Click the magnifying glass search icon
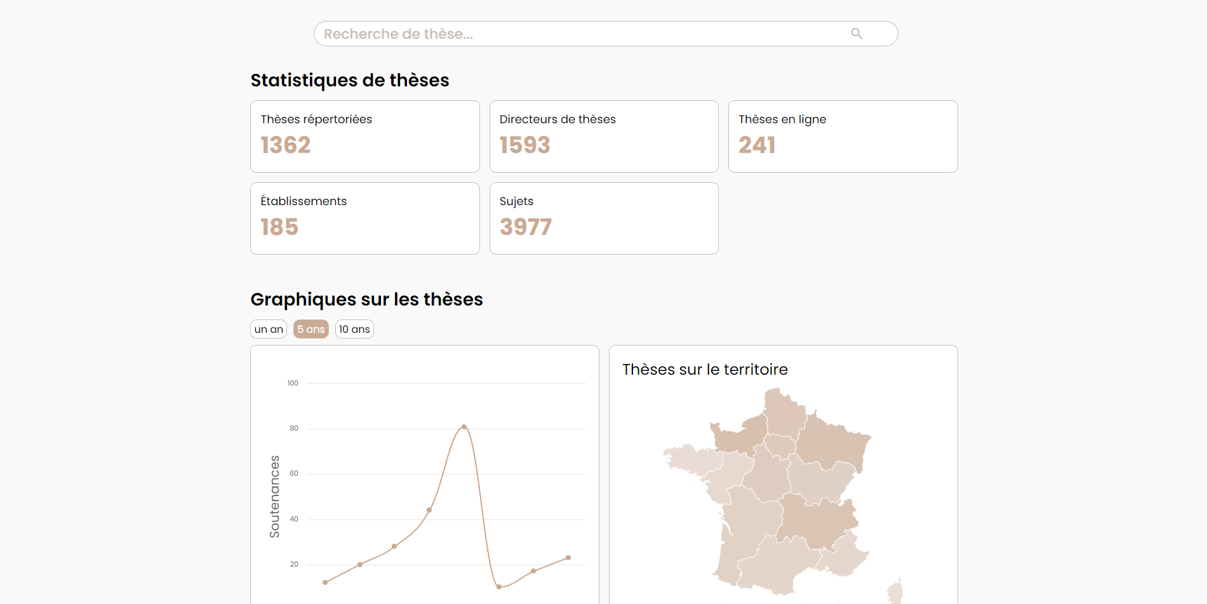Viewport: 1207px width, 604px height. (857, 34)
